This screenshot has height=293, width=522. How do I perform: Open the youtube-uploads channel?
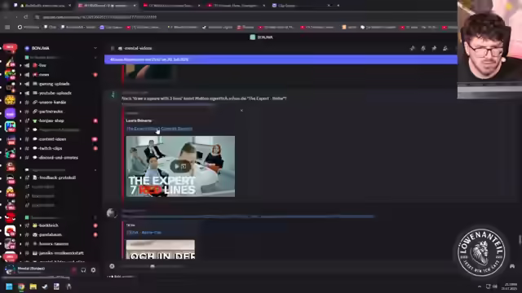(55, 94)
